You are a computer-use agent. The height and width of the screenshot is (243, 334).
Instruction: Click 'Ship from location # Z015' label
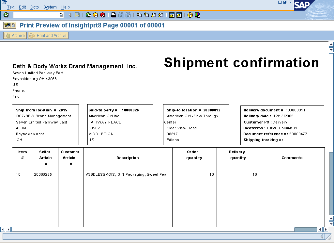(41, 110)
